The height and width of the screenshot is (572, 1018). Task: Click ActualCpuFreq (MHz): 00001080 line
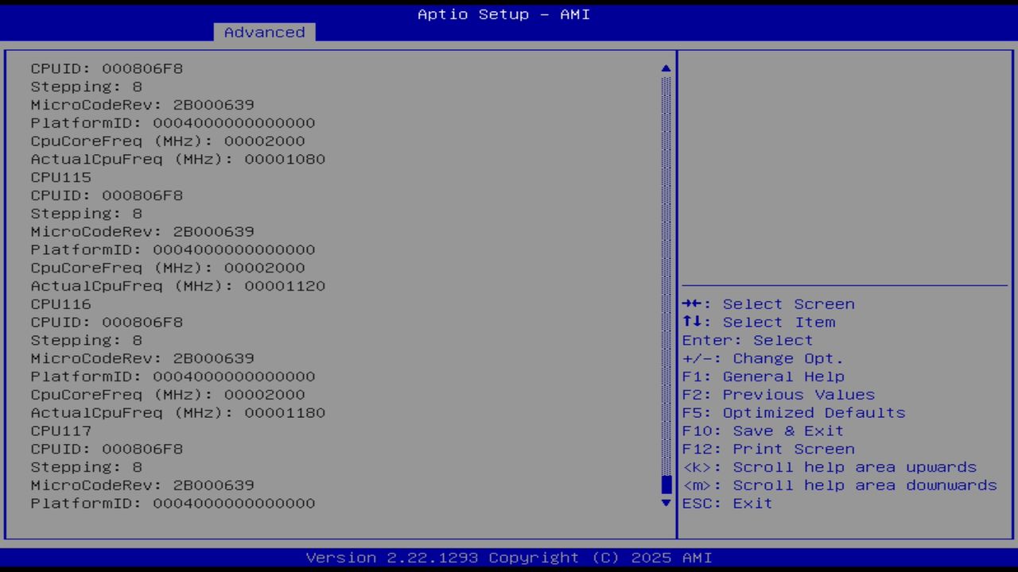click(177, 159)
